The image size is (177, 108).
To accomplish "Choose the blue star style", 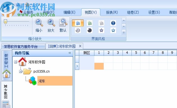I will point(113,30).
